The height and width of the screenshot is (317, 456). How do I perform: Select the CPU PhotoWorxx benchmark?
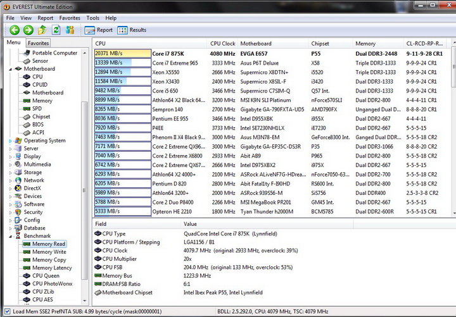(x=53, y=283)
